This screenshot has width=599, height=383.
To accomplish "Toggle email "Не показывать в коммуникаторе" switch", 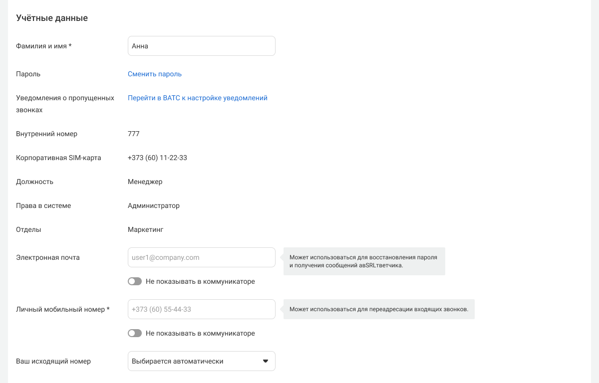I will tap(135, 281).
